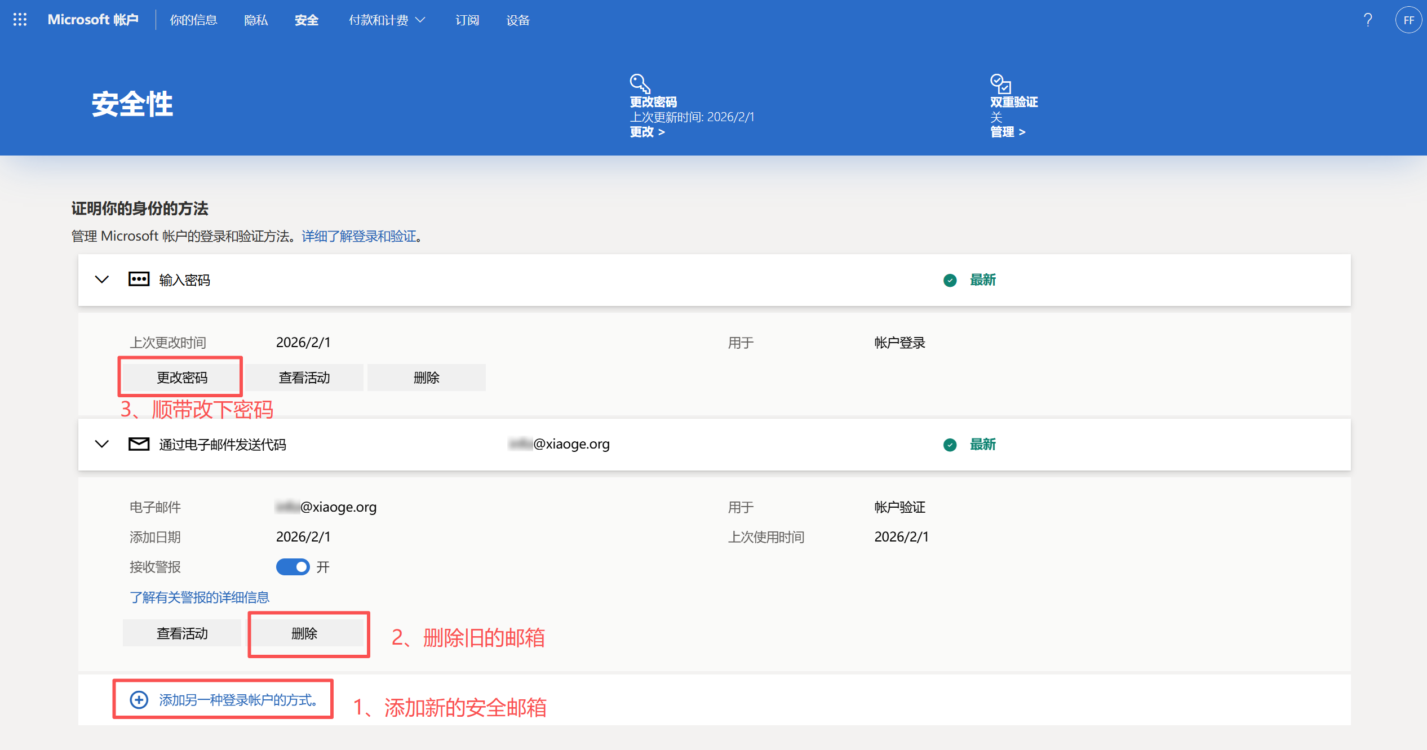This screenshot has width=1427, height=750.
Task: Click the 更改密码 button
Action: 181,378
